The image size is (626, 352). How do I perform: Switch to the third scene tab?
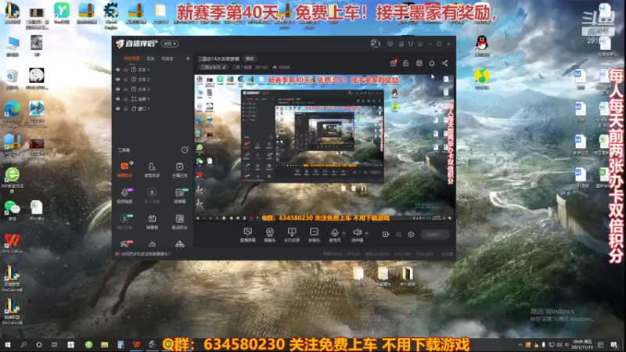(167, 59)
